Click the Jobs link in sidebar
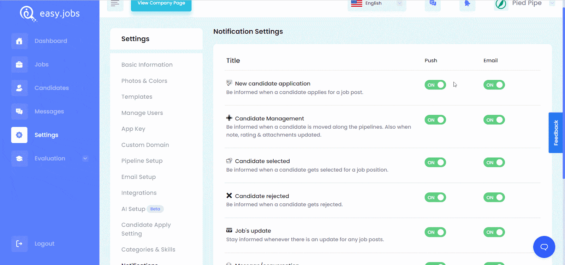The image size is (565, 265). [42, 64]
